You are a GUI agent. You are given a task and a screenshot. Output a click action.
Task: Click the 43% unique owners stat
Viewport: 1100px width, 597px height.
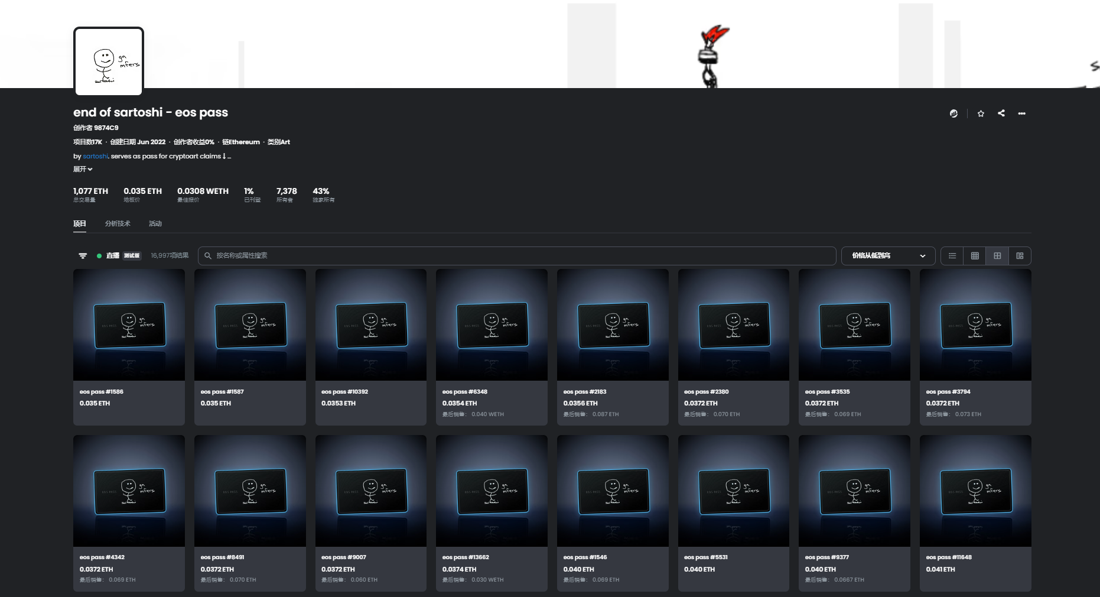coord(323,194)
